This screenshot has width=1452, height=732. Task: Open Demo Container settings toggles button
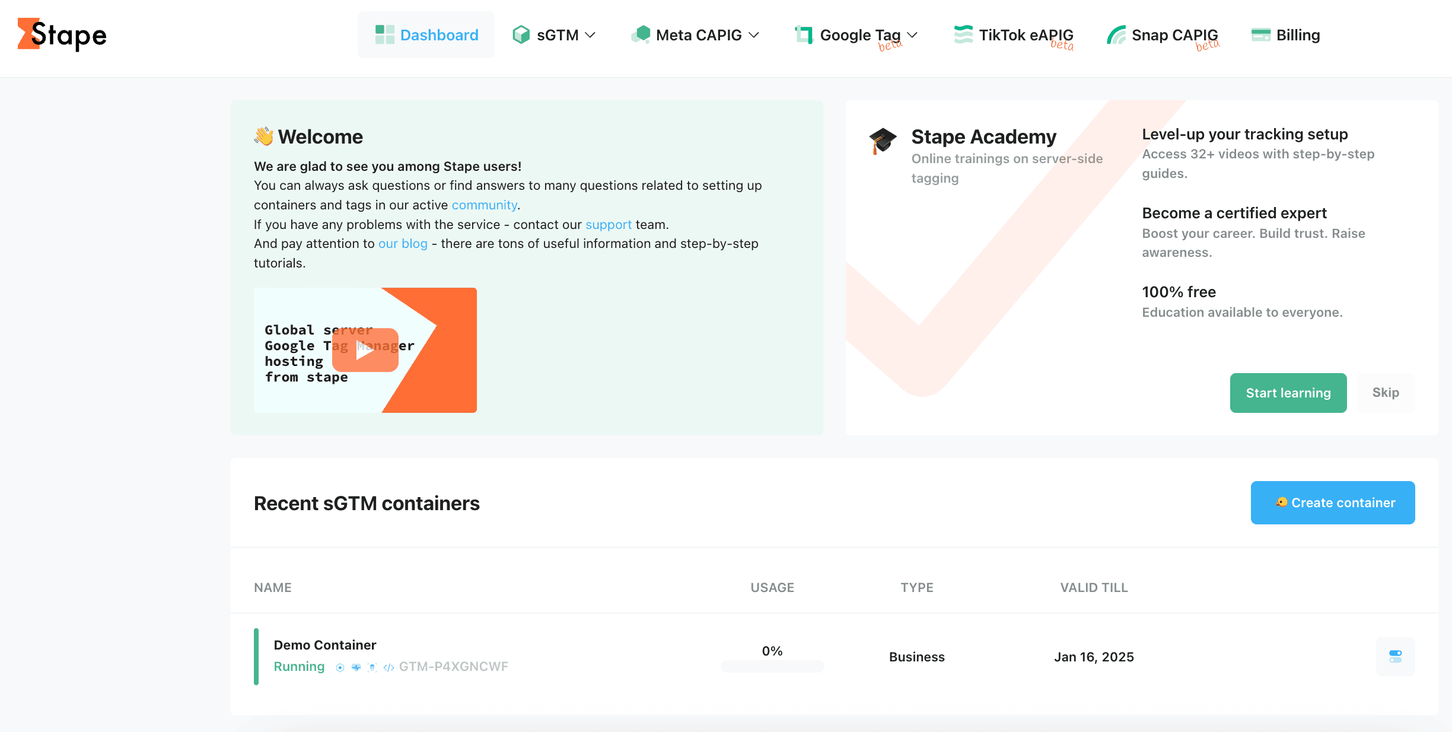(1395, 656)
